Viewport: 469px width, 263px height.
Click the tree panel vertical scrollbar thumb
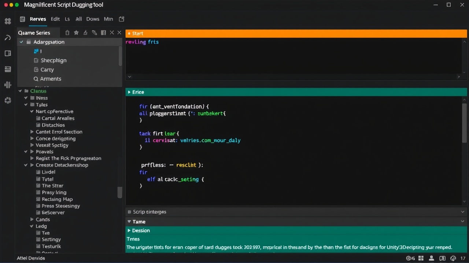(x=119, y=193)
